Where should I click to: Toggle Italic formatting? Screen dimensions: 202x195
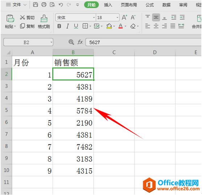point(67,26)
